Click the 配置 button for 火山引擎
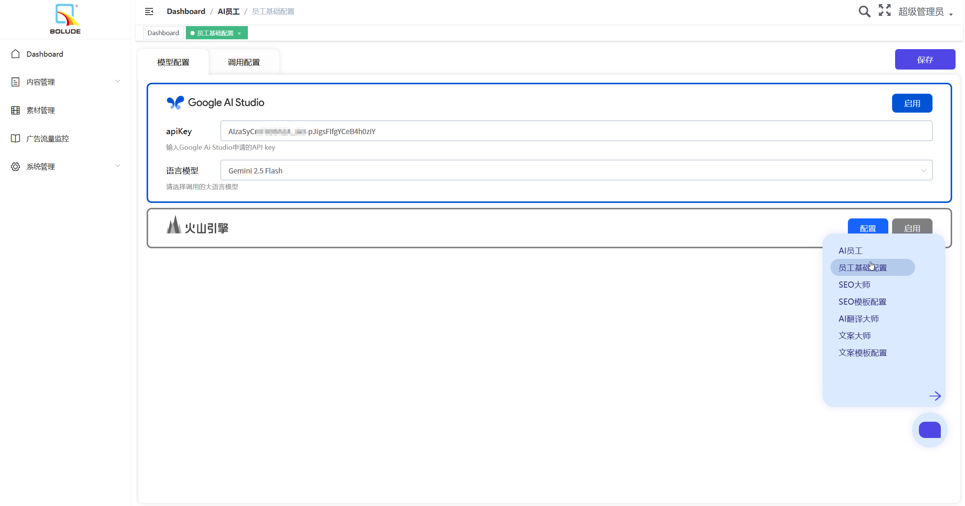 (868, 227)
